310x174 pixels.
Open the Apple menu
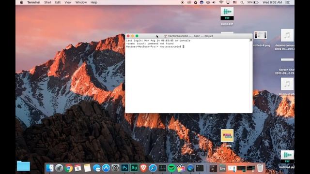pyautogui.click(x=21, y=2)
